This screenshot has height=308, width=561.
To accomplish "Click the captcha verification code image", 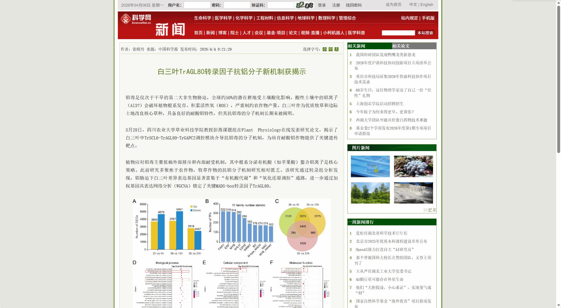I will [x=304, y=5].
